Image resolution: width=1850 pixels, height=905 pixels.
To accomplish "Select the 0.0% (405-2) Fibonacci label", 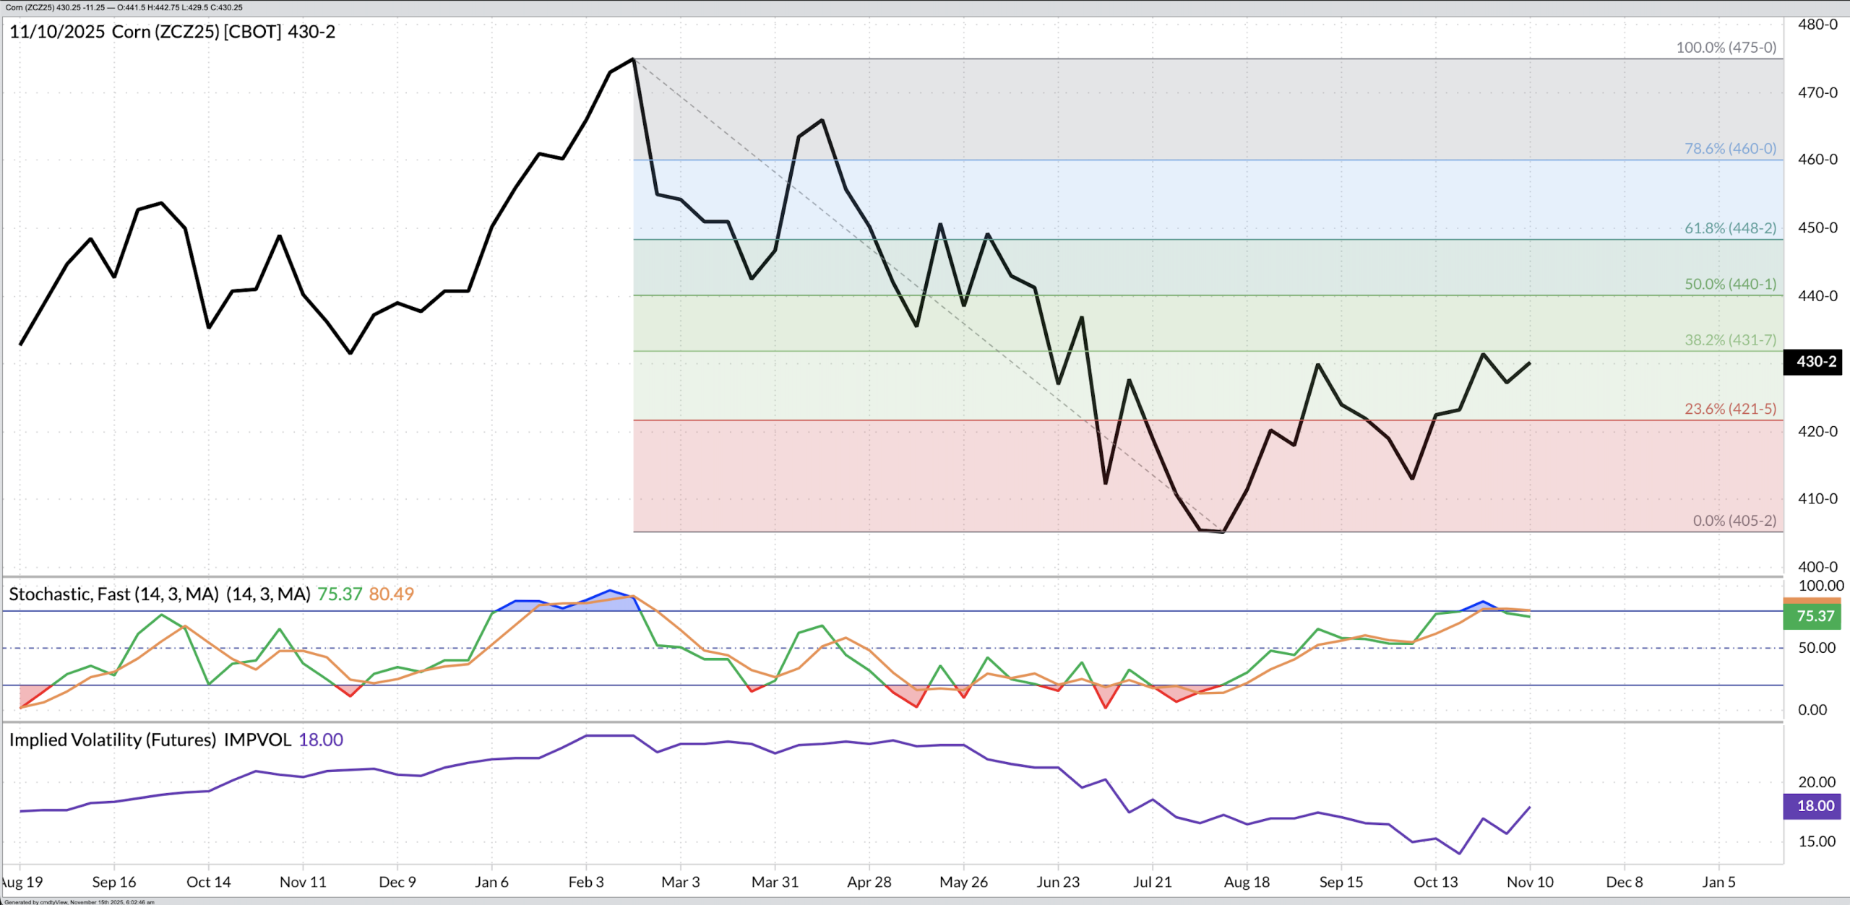I will point(1734,521).
